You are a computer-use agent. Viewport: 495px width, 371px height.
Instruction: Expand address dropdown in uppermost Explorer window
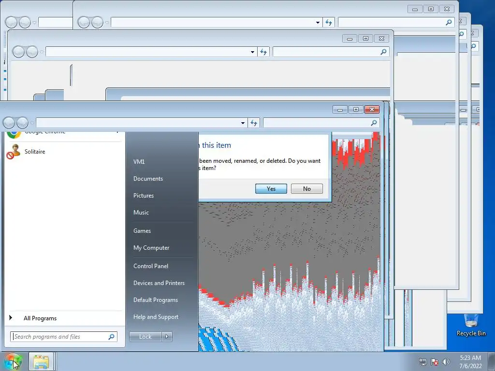318,22
